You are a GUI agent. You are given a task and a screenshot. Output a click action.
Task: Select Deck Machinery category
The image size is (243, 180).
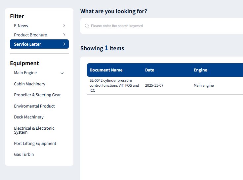coord(29,117)
